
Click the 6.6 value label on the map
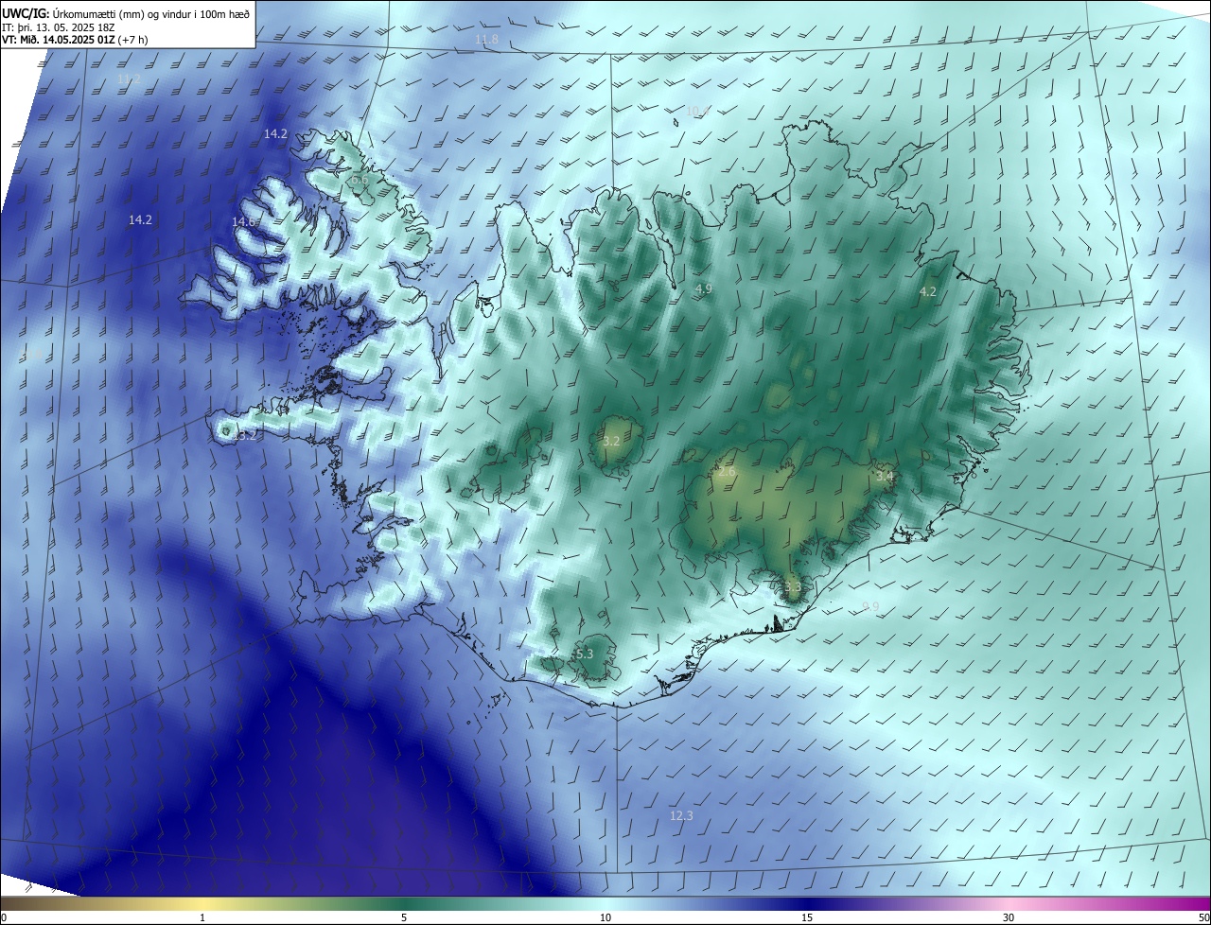[360, 180]
